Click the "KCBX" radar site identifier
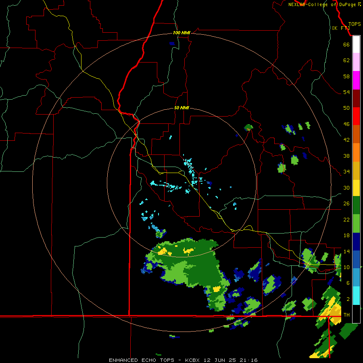The image size is (363, 363). tap(193, 360)
